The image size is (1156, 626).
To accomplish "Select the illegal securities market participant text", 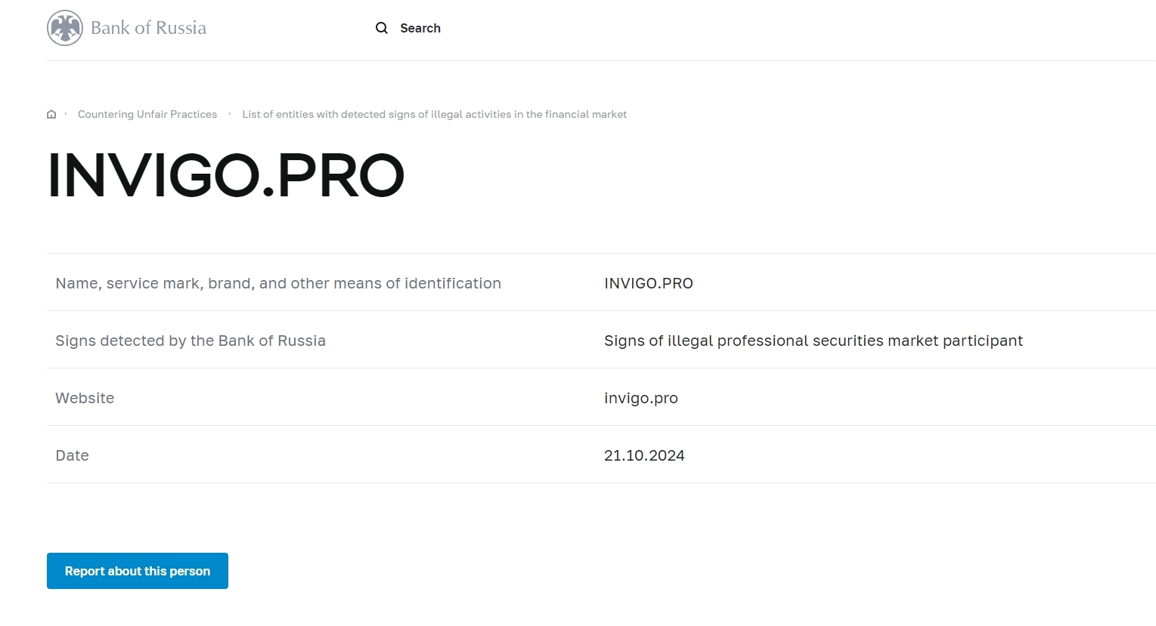I will click(x=813, y=341).
